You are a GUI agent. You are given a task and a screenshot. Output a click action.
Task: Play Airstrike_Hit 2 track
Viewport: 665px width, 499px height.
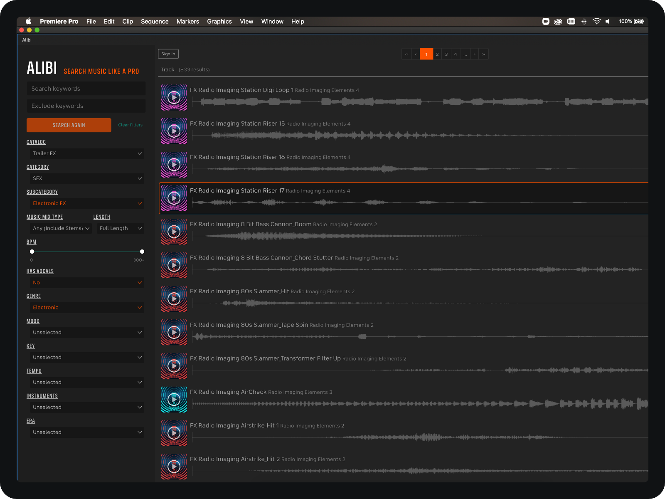click(x=174, y=467)
